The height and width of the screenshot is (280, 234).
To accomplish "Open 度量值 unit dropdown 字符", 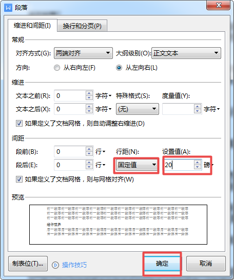I will 211,109.
